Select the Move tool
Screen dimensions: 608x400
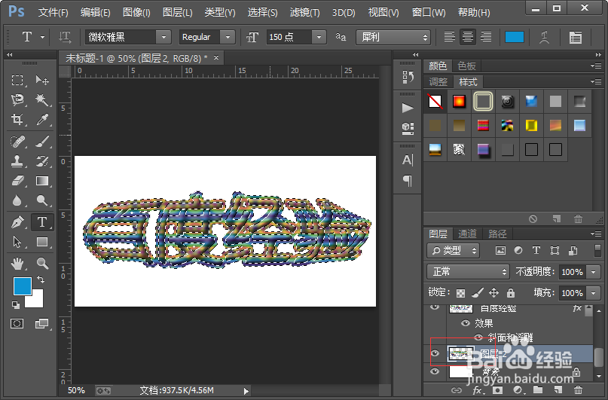[42, 81]
